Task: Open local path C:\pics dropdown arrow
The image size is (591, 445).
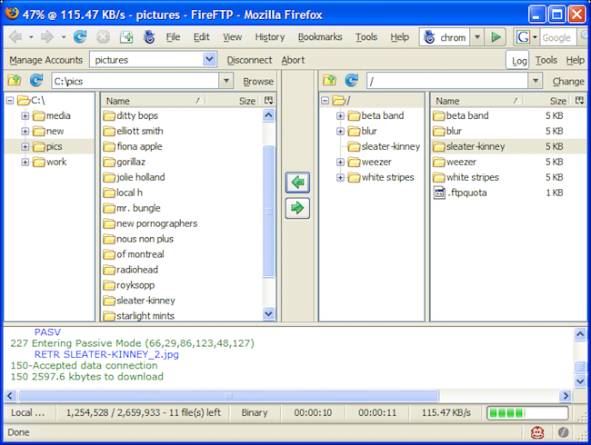Action: [x=226, y=81]
